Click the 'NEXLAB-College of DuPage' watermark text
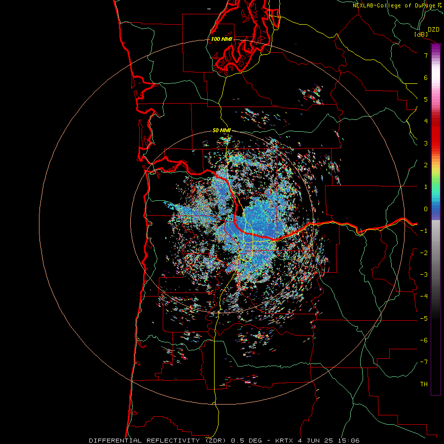 [395, 5]
